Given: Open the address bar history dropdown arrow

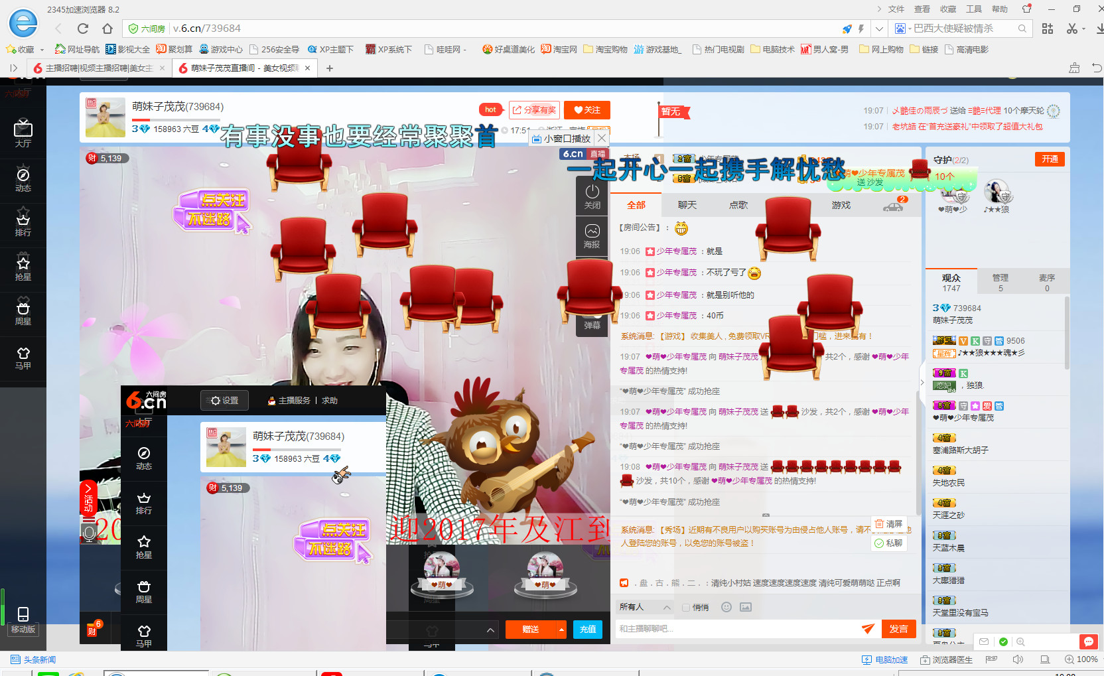Looking at the screenshot, I should point(879,29).
